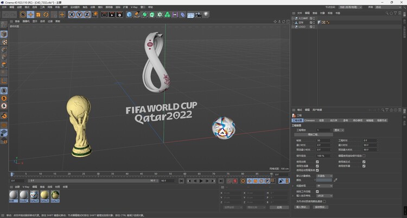This screenshot has width=407, height=218.
Task: Open the 渲染 (Render) menu
Action: click(118, 7)
